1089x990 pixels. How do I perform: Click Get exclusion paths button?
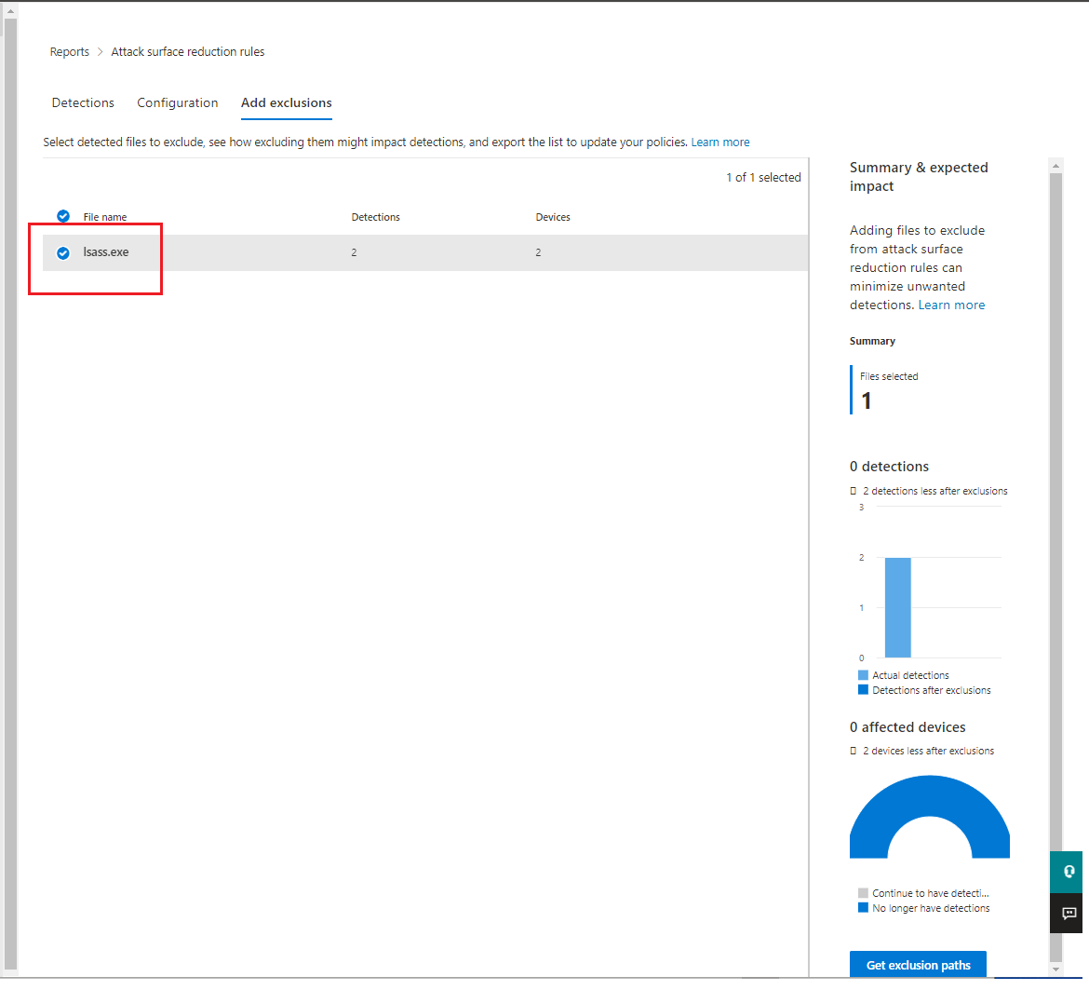pyautogui.click(x=918, y=965)
